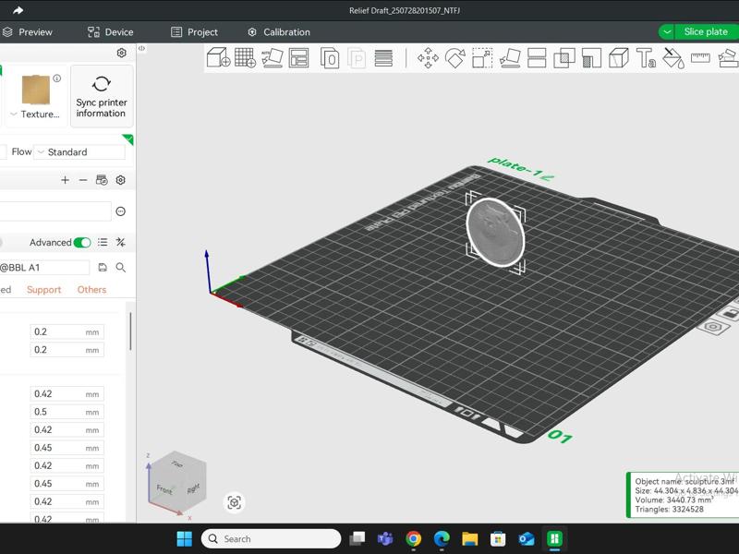The height and width of the screenshot is (554, 739).
Task: Click Sync printer information button
Action: point(102,96)
